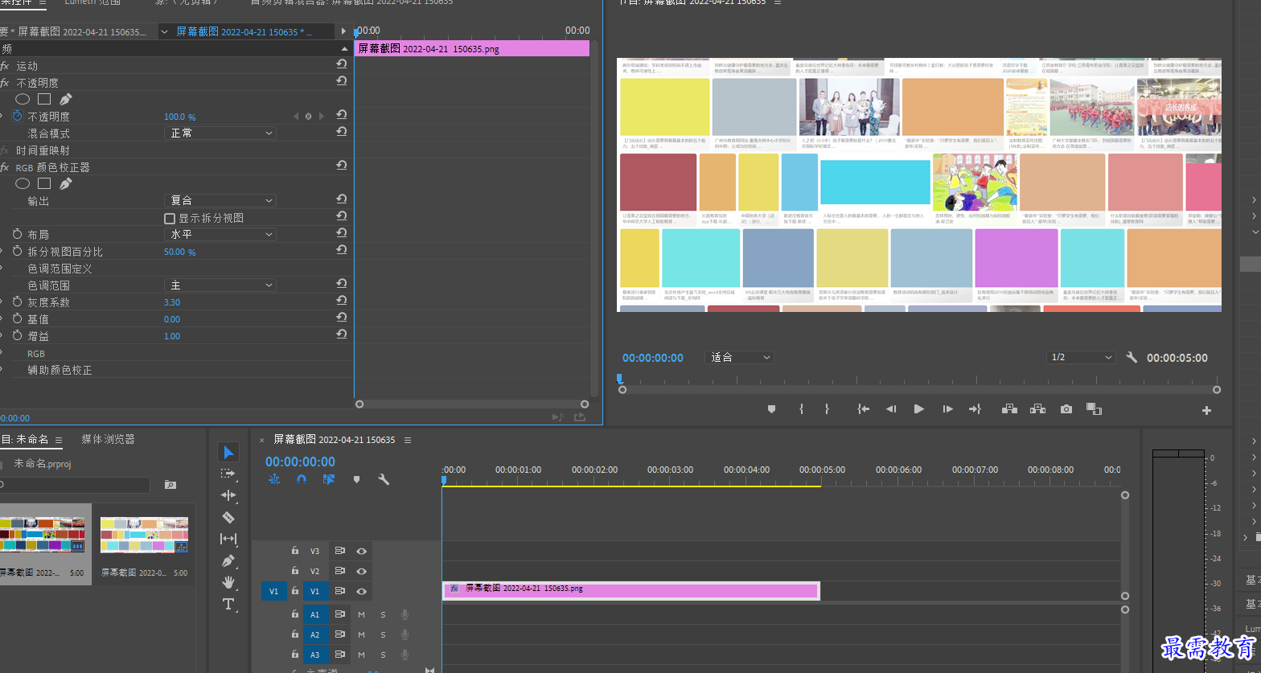This screenshot has width=1261, height=673.
Task: Create rectangle mask under 不透明度
Action: (x=44, y=100)
